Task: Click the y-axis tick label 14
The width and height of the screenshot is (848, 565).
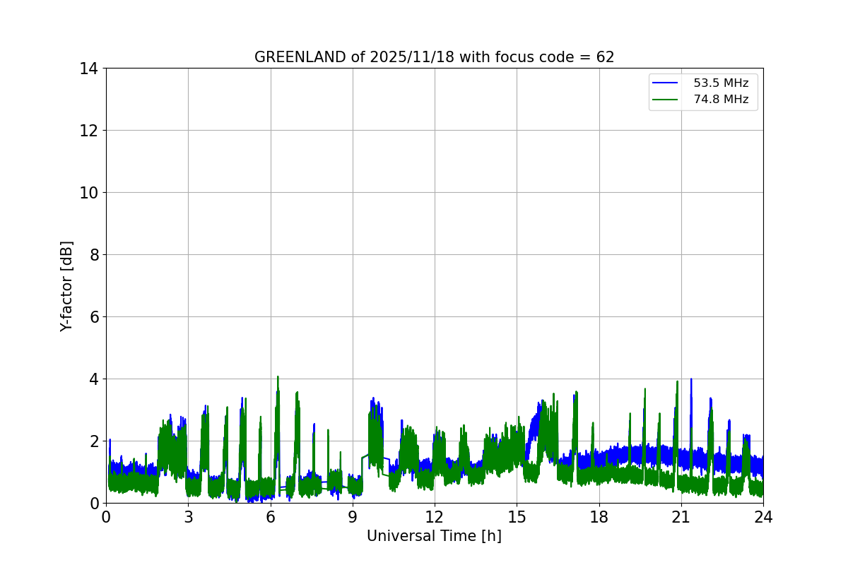Action: click(90, 69)
